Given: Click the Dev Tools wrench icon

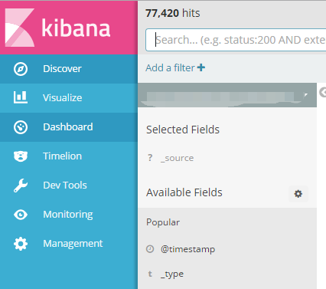Looking at the screenshot, I should tap(21, 186).
